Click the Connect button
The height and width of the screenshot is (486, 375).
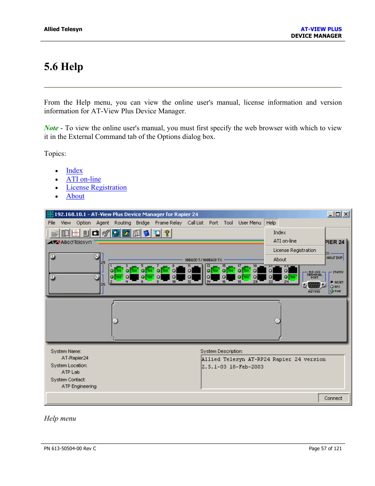coord(333,398)
